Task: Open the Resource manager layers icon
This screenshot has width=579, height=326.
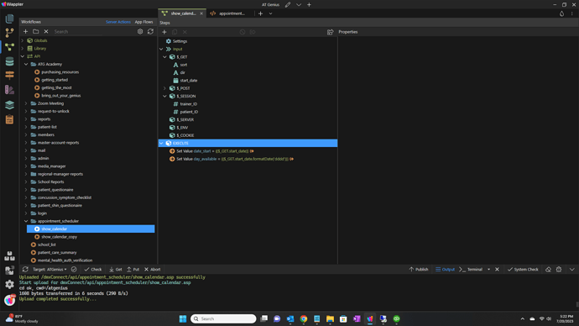Action: 9,104
